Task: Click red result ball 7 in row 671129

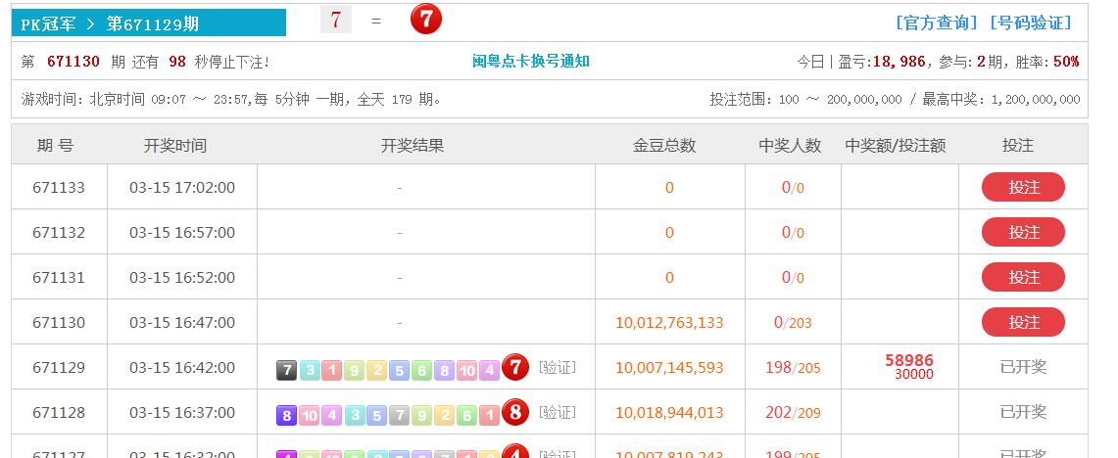Action: click(x=515, y=368)
